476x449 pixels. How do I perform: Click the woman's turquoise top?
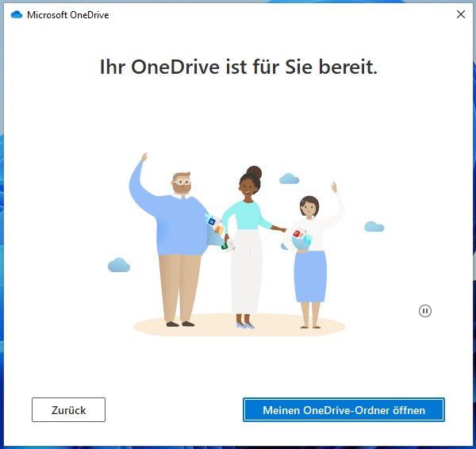click(247, 215)
